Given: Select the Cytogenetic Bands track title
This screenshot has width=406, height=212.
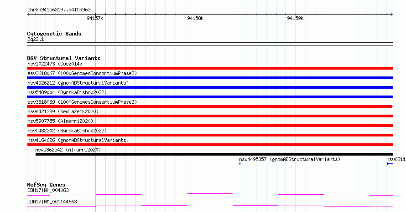Looking at the screenshot, I should (x=54, y=34).
